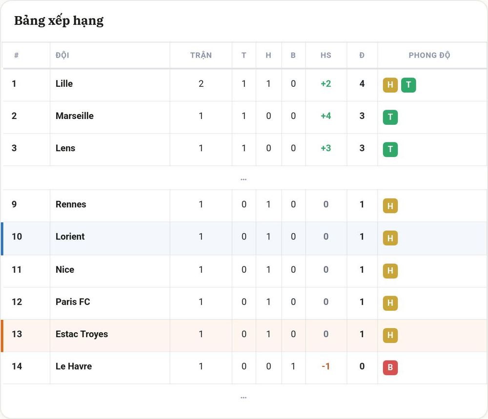Click Lens's green T form badge
Viewport: 488px width, 419px height.
coord(390,150)
